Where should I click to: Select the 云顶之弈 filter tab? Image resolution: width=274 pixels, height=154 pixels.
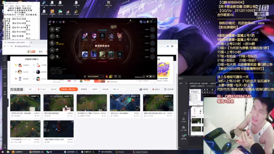click(53, 89)
